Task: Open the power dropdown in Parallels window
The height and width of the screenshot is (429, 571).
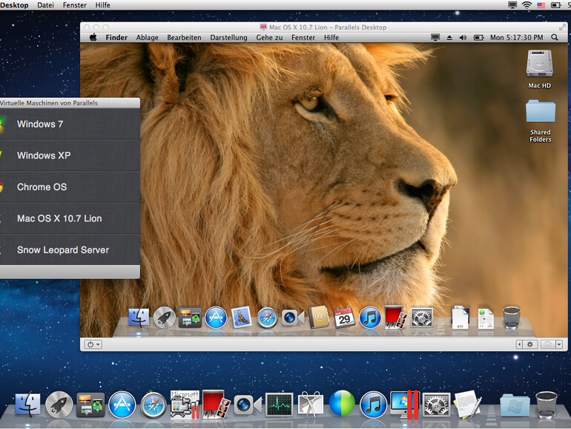Action: click(x=93, y=344)
